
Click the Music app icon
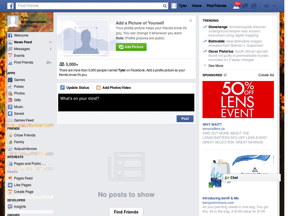click(10, 107)
